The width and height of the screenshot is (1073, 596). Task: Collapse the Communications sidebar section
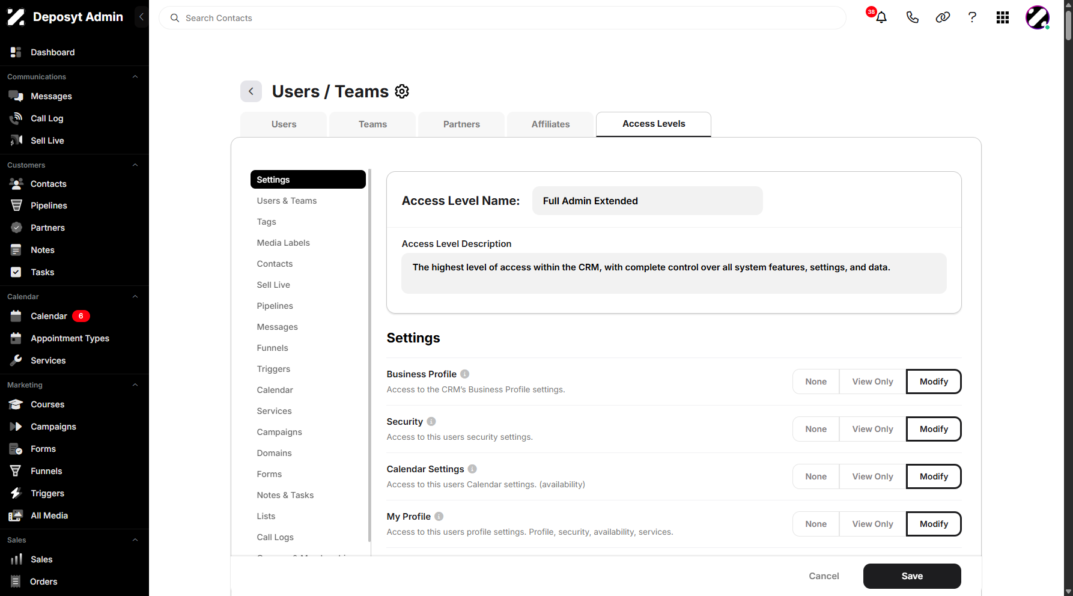pyautogui.click(x=135, y=77)
